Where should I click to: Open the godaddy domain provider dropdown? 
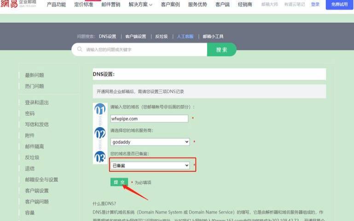coord(150,142)
